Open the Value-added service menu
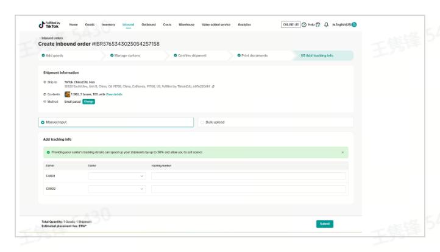This screenshot has height=252, width=440. coord(216,25)
